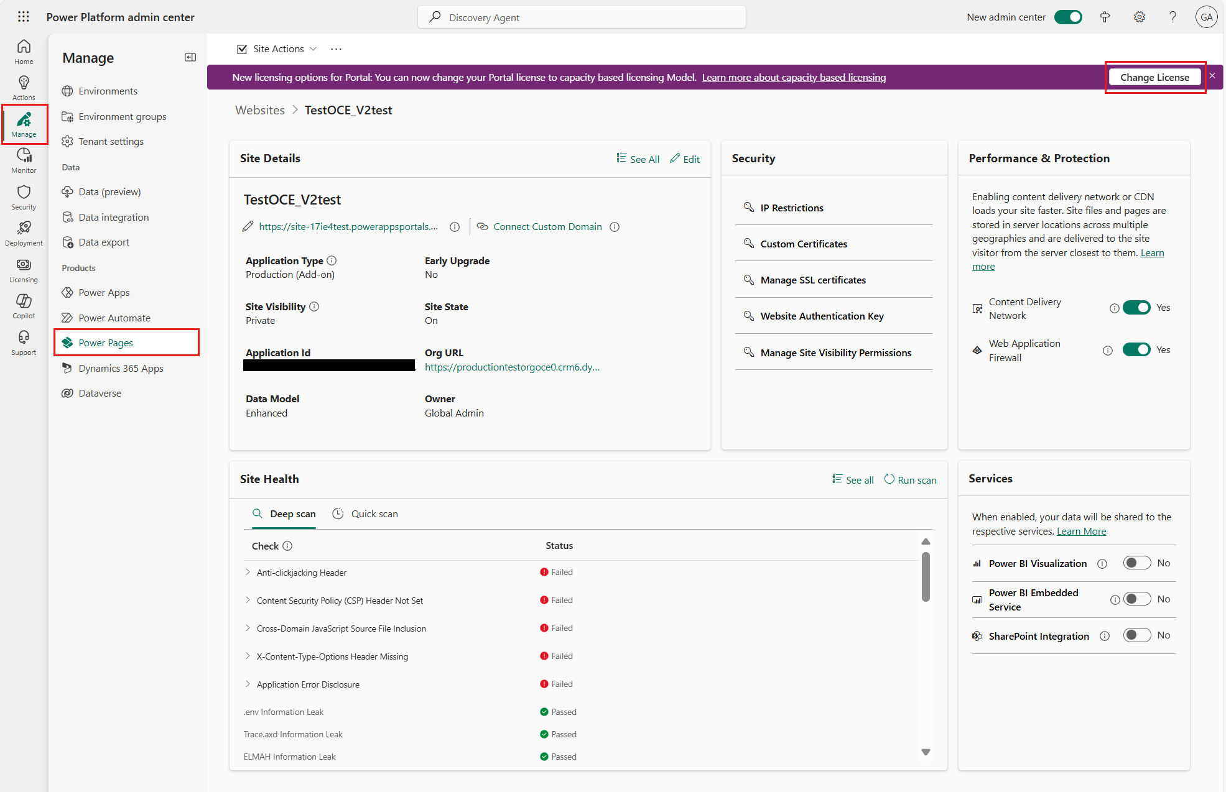Click in the Discovery Agent search box

pos(582,17)
